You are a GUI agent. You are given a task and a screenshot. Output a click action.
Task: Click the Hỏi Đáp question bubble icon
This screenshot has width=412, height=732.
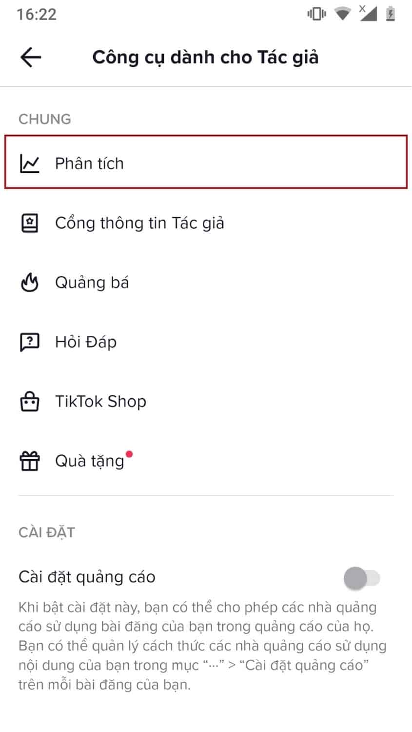(29, 342)
